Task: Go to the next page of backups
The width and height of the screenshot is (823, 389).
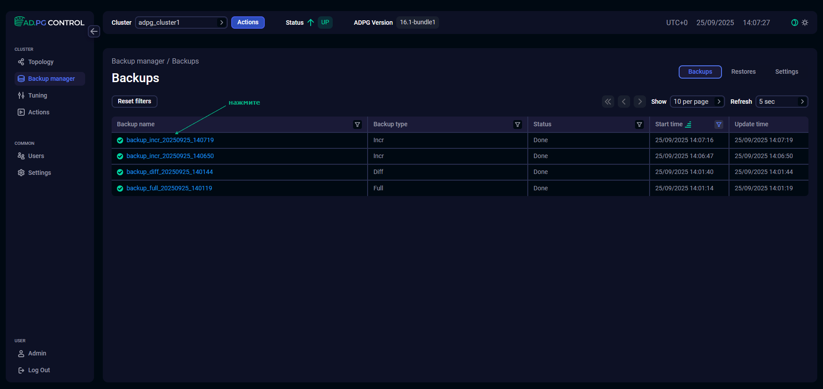Action: pos(640,102)
